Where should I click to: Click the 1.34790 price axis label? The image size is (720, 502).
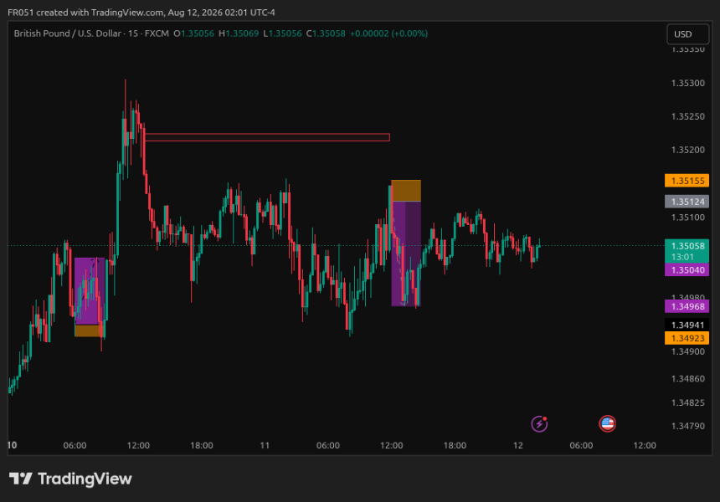pos(688,426)
